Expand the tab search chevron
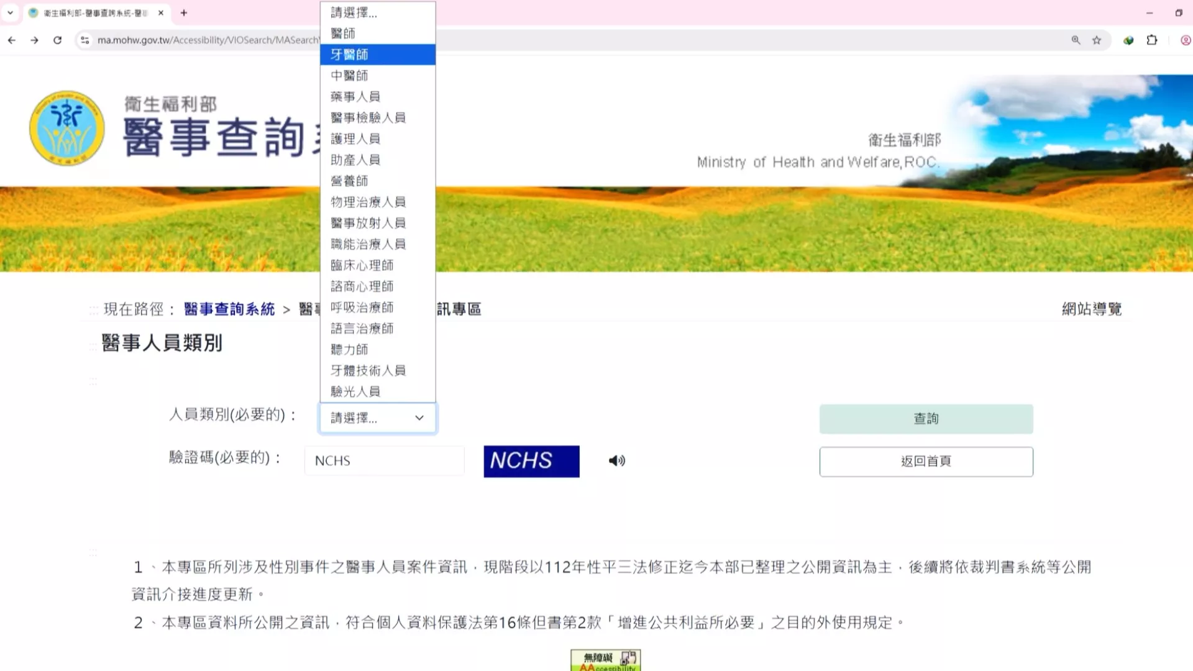Screen dimensions: 1193x671 (x=10, y=12)
